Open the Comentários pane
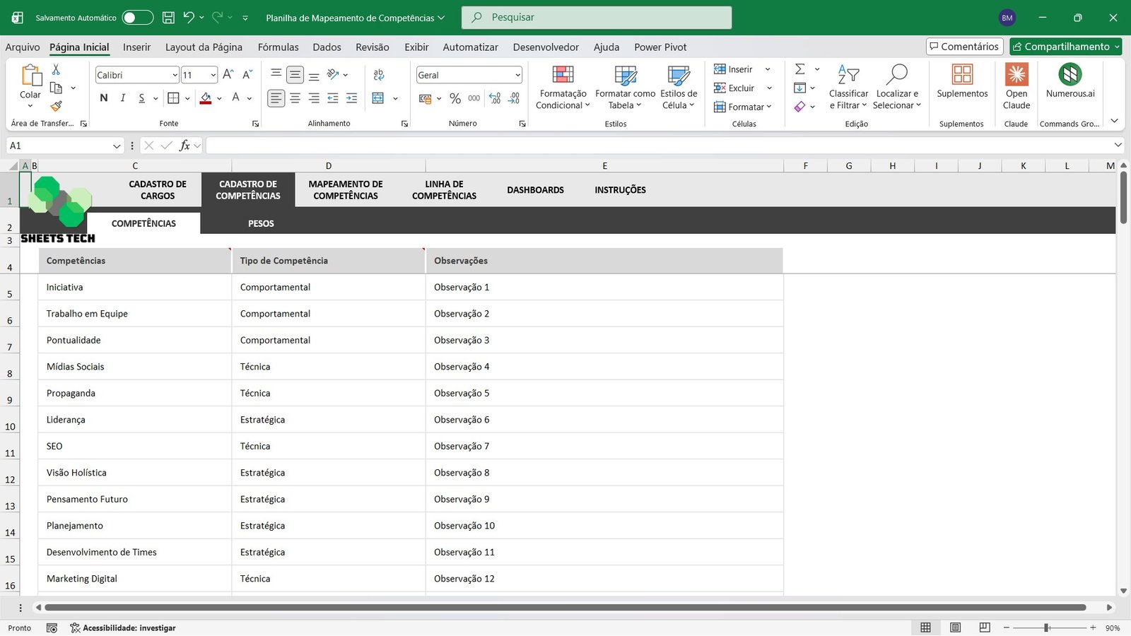This screenshot has height=636, width=1131. point(964,46)
